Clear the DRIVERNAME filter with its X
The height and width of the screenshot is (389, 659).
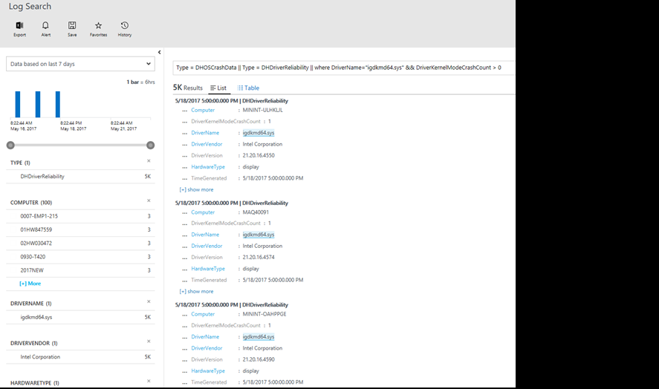pyautogui.click(x=149, y=301)
